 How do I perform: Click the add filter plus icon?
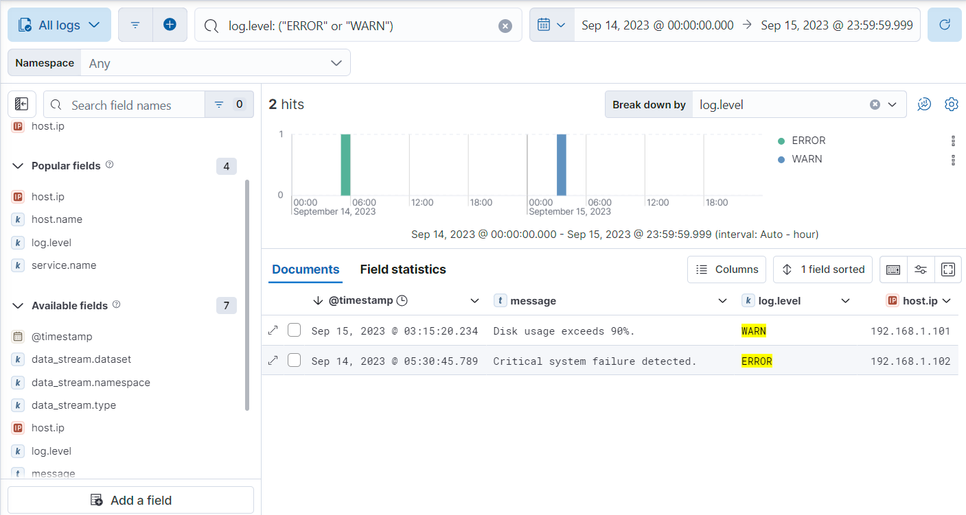tap(170, 25)
